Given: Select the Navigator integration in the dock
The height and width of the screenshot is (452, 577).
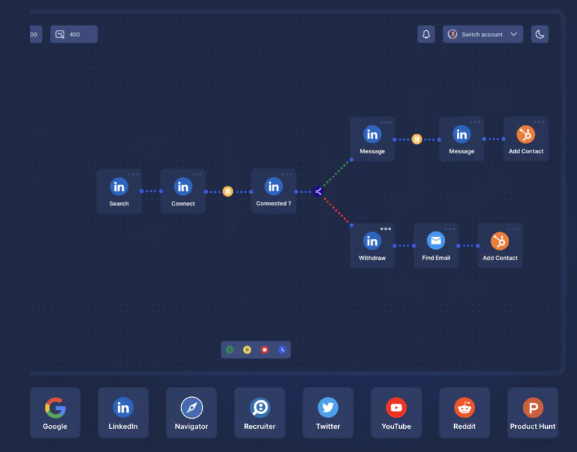Looking at the screenshot, I should pos(191,412).
